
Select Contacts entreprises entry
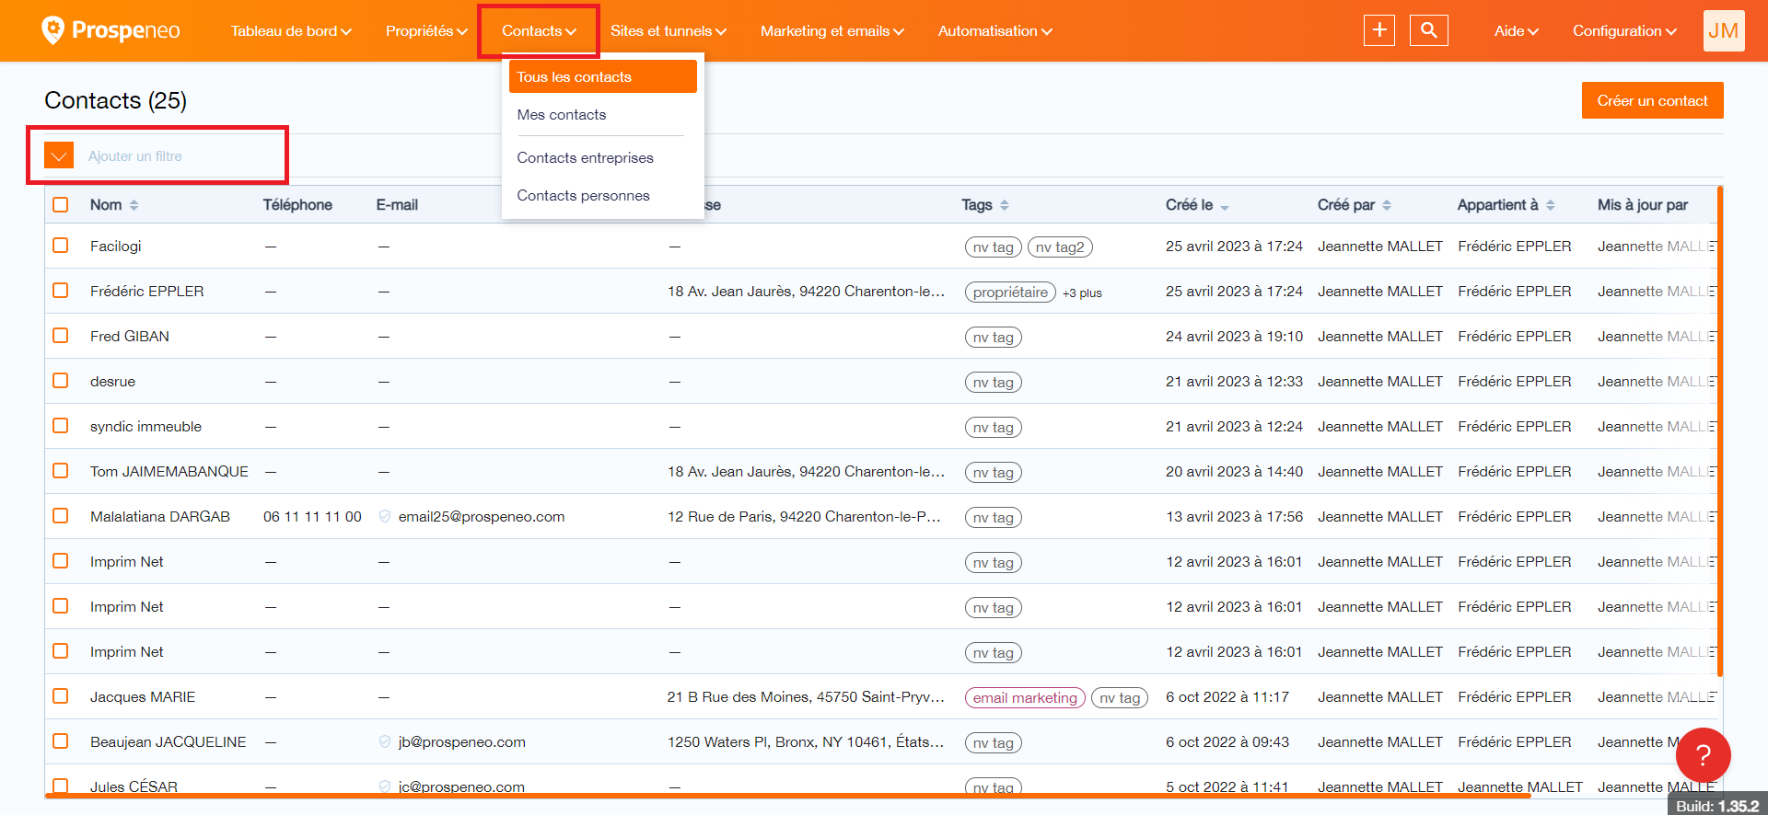586,158
